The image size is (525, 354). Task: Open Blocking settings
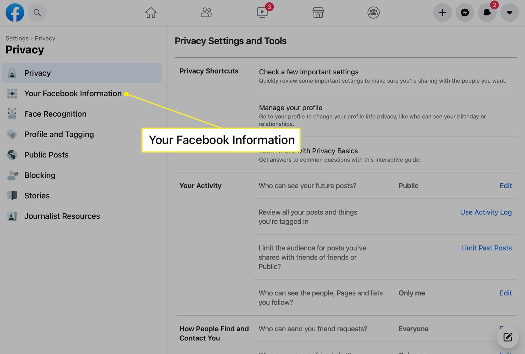82,175
